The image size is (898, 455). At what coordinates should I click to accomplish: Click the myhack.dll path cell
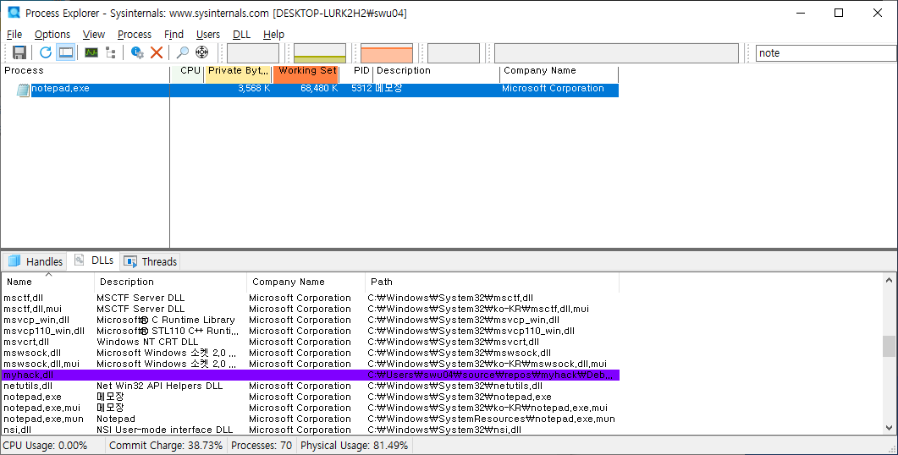pos(493,376)
